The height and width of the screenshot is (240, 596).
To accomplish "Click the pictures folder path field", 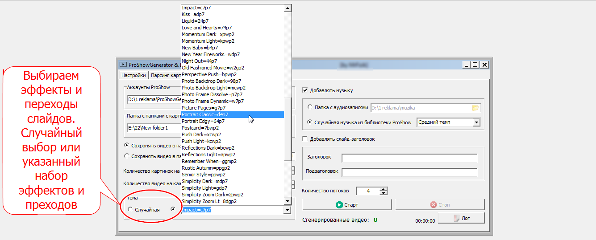I will click(x=154, y=128).
